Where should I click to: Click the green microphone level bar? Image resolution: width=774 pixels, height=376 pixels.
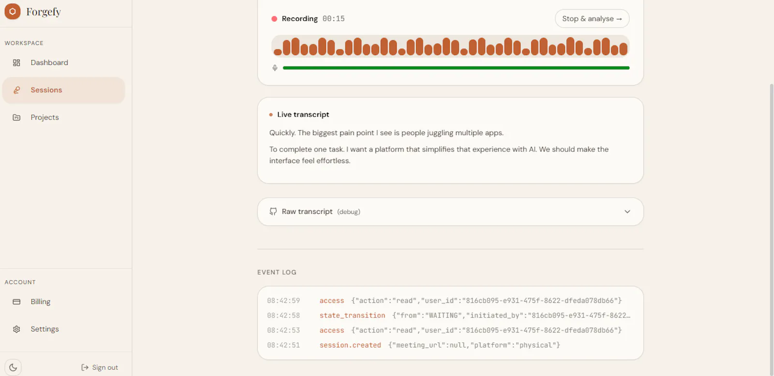(x=456, y=68)
